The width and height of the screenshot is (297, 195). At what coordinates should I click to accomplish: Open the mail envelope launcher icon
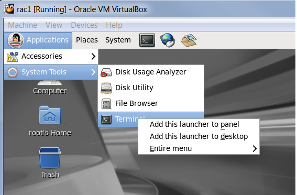[189, 40]
